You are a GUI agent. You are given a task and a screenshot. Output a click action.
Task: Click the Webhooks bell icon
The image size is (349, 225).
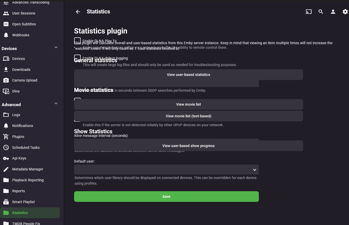[x=6, y=35]
